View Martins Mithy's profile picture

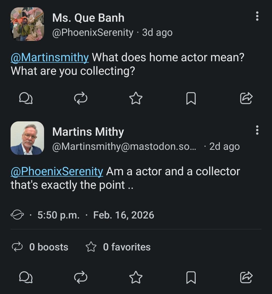27,138
